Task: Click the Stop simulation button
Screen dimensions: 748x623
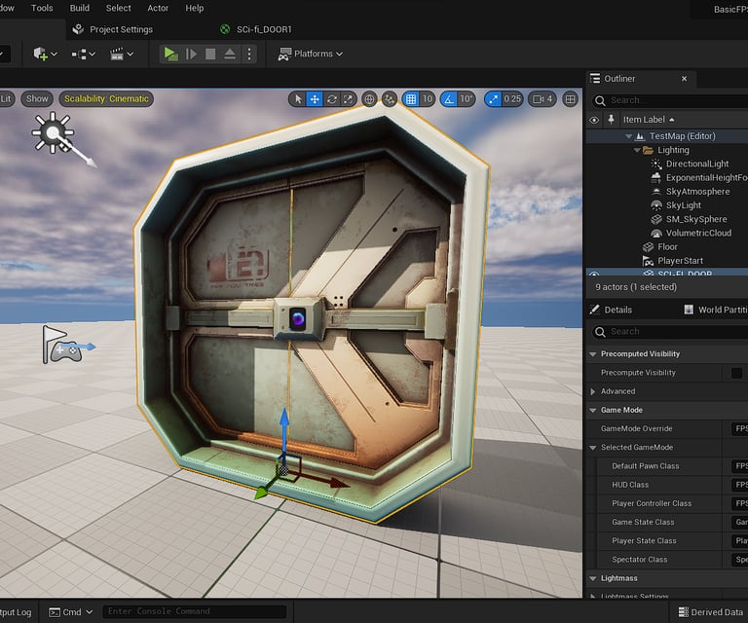Action: coord(210,55)
